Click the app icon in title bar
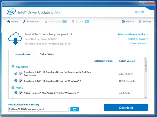Viewport: 157px width, 117px height. point(3,3)
